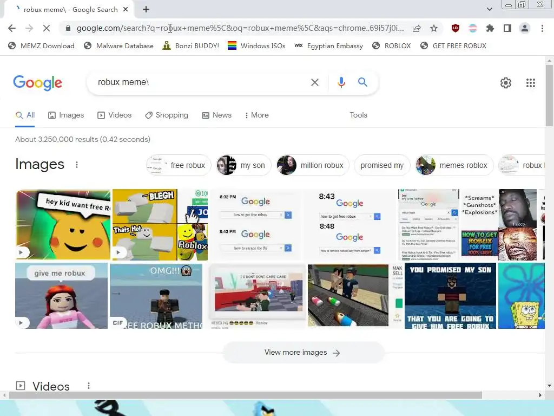
Task: Click the scroll down arrow
Action: [549, 386]
